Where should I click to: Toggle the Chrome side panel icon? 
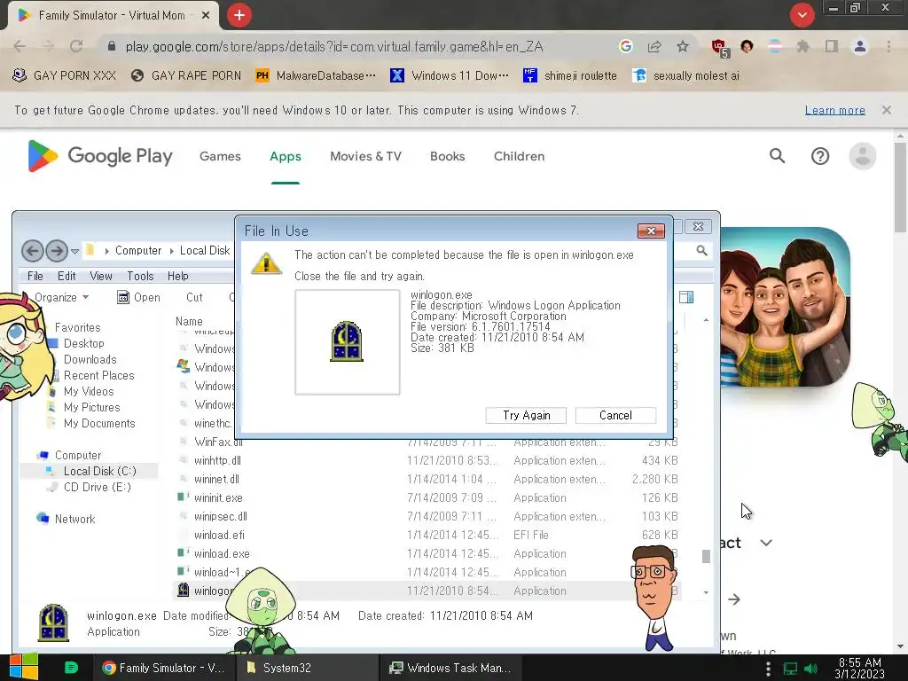coord(832,46)
